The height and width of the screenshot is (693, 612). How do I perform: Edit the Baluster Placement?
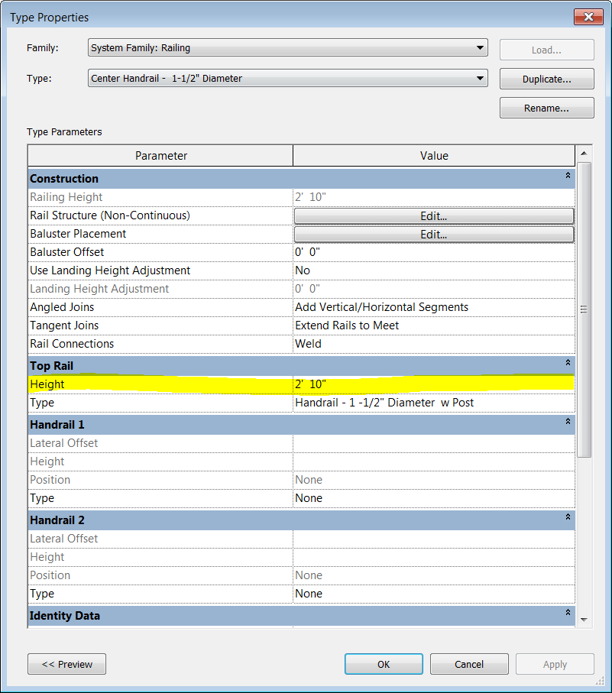434,235
